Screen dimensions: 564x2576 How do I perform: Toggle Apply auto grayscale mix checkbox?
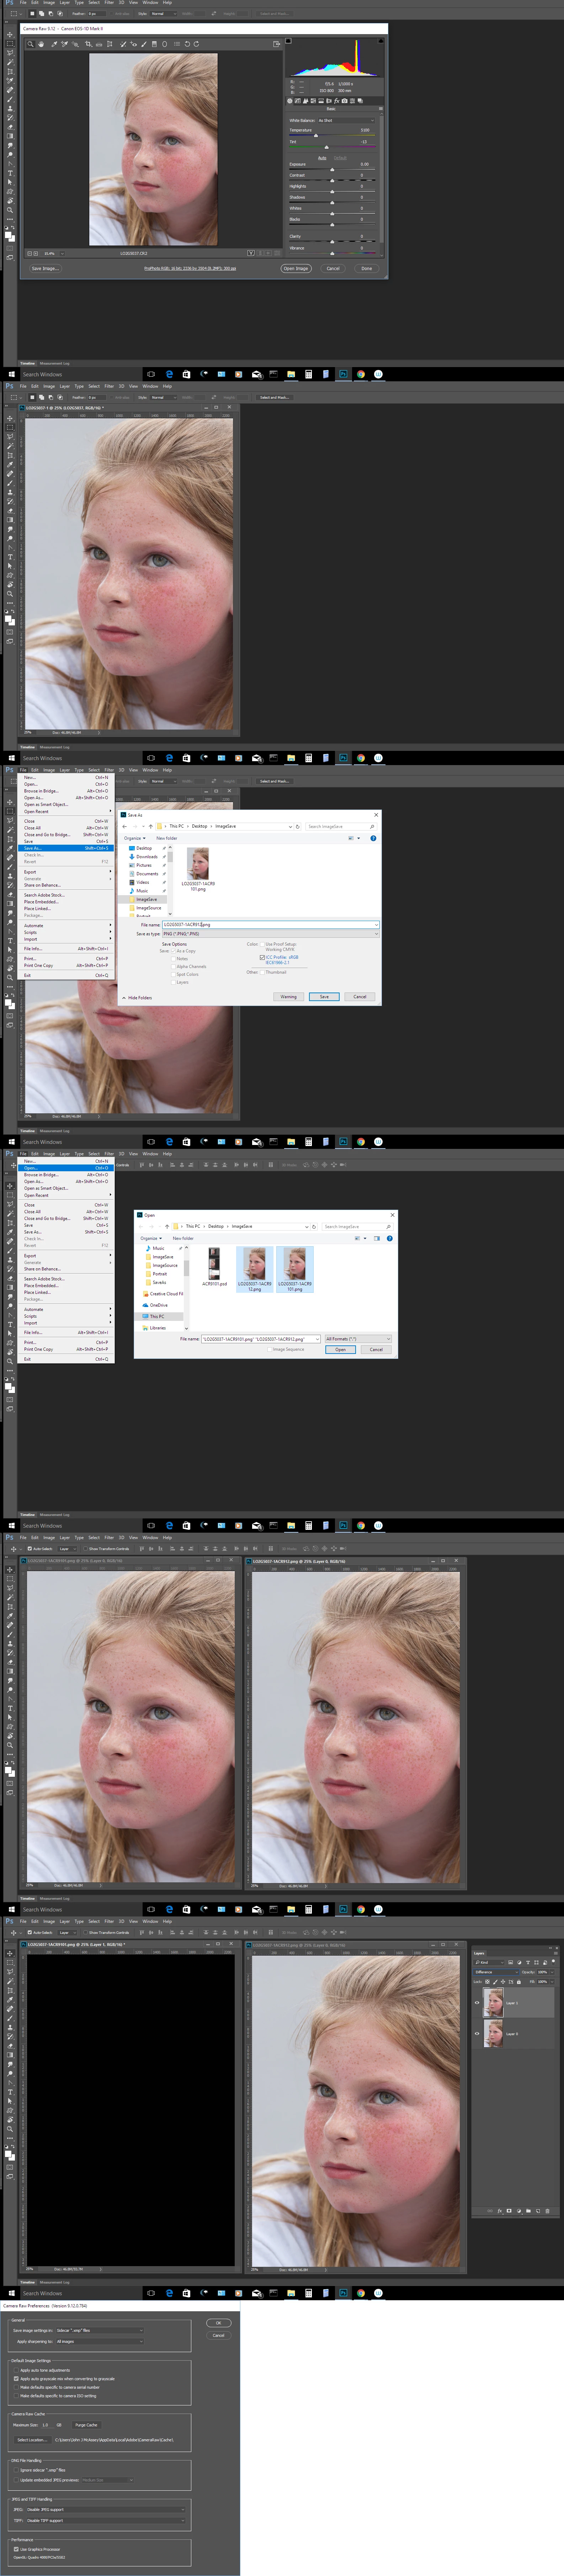[x=16, y=2379]
